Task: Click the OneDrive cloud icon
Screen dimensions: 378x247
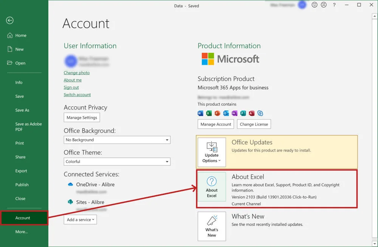Action: [x=70, y=184]
